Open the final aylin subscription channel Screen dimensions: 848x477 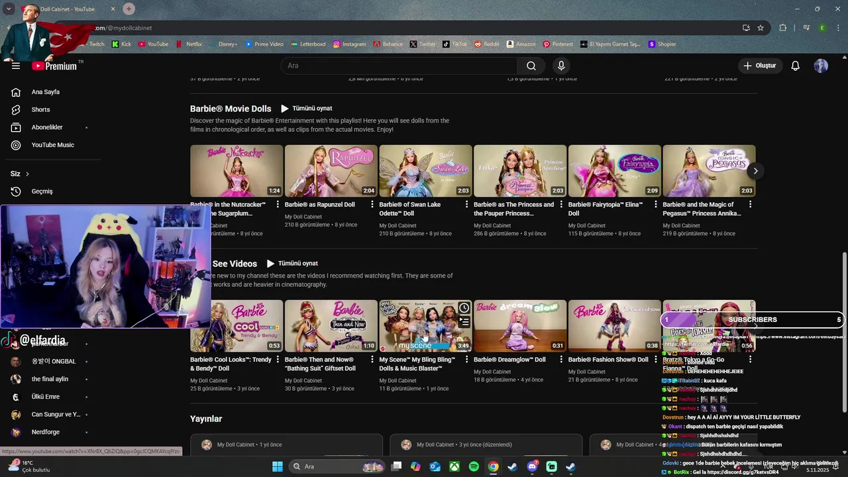(50, 379)
